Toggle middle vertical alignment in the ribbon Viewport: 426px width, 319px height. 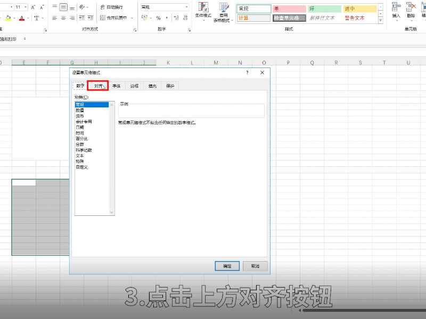tap(63, 7)
